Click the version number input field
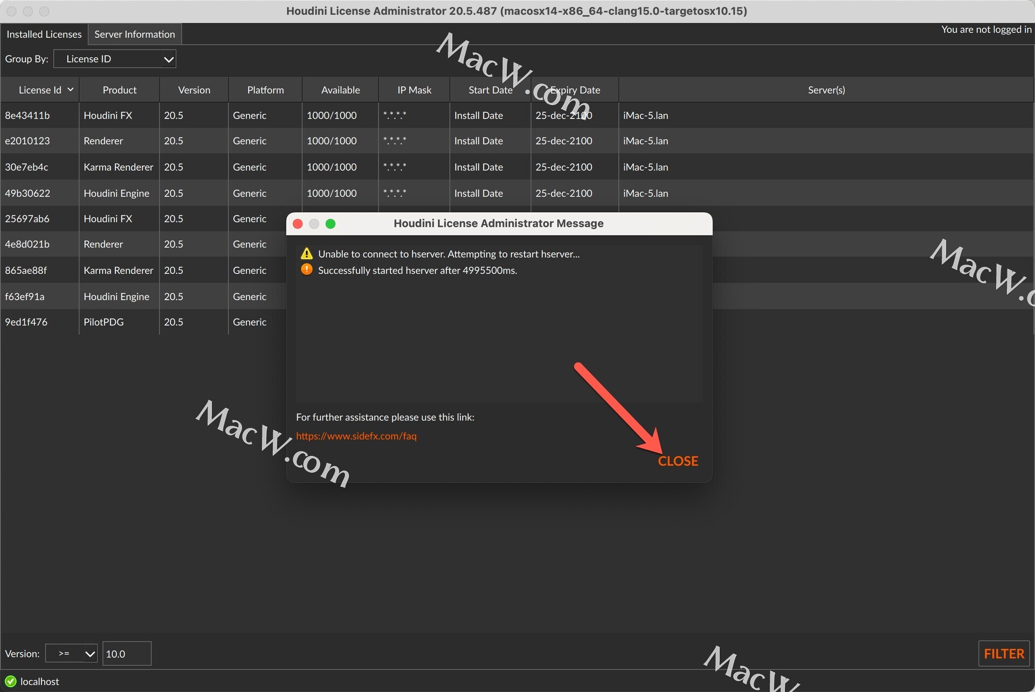1035x692 pixels. click(x=127, y=654)
